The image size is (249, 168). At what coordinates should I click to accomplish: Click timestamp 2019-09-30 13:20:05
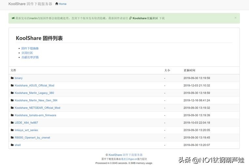click(x=197, y=130)
